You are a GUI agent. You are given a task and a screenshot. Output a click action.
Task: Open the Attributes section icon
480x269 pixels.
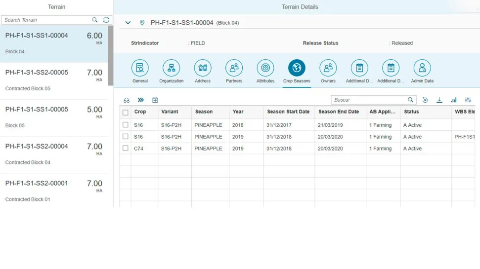[265, 68]
